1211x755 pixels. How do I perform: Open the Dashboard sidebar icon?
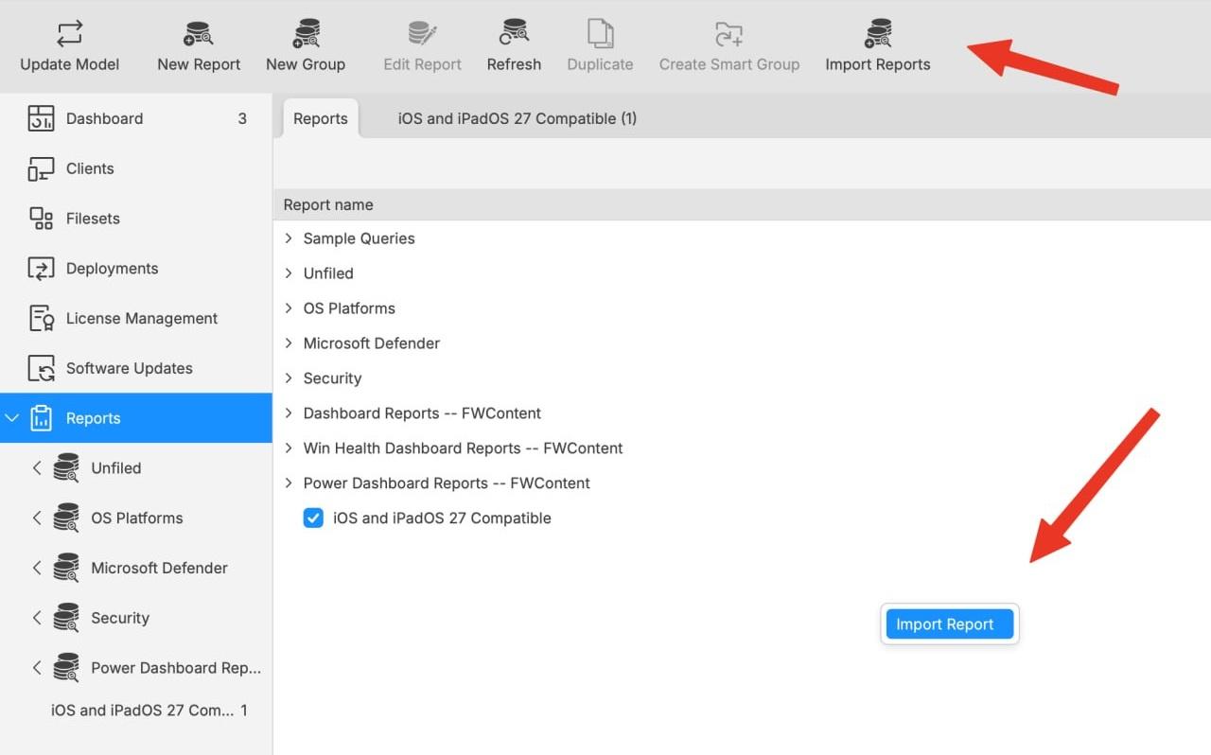[x=41, y=118]
